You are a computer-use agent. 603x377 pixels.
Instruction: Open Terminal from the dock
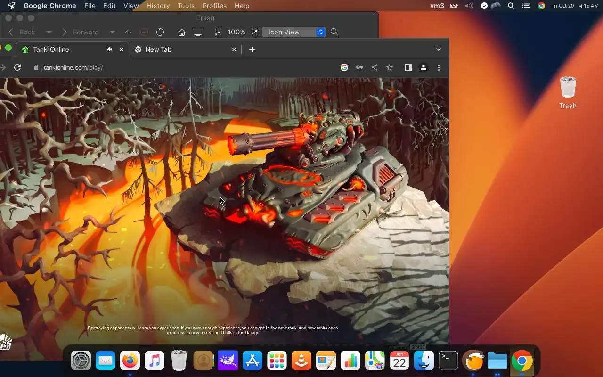(448, 361)
